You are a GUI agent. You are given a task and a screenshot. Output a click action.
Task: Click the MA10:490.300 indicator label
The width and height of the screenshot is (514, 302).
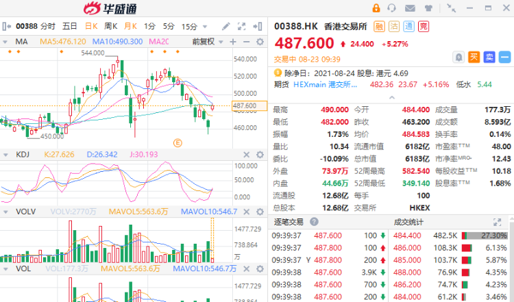117,42
